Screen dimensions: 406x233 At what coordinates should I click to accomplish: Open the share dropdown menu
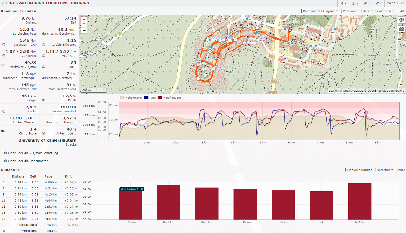343,3
